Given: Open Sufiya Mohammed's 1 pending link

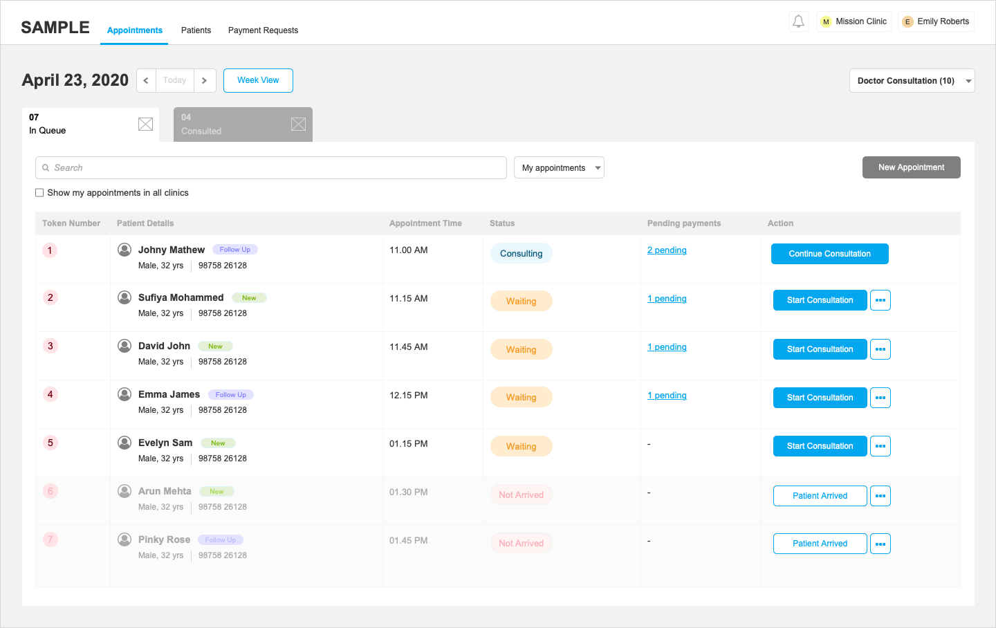Looking at the screenshot, I should [667, 299].
